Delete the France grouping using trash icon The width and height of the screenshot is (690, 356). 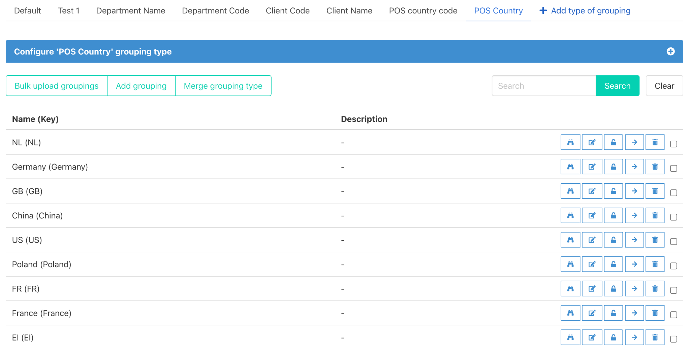click(655, 313)
